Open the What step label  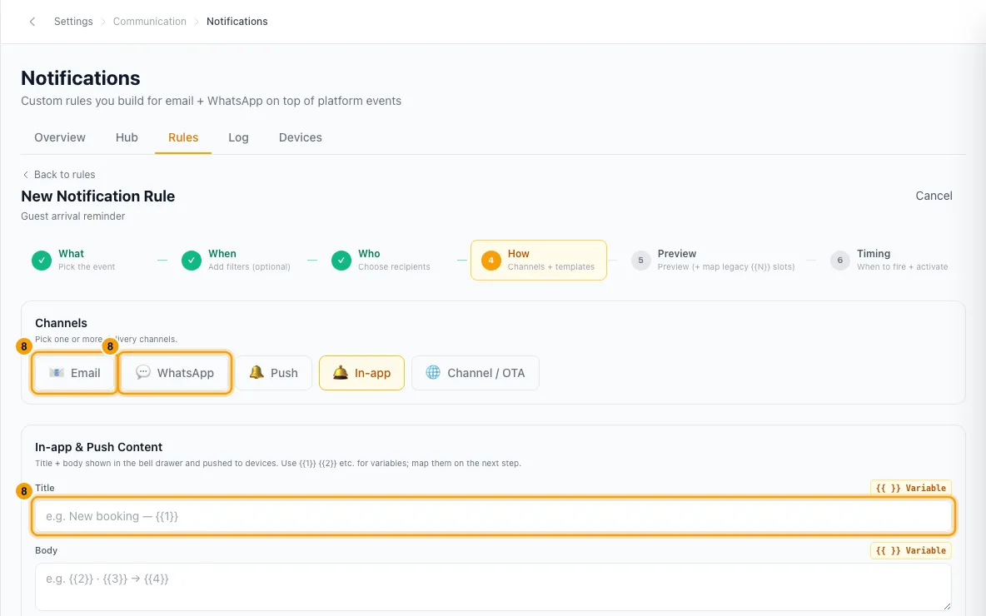pyautogui.click(x=71, y=253)
